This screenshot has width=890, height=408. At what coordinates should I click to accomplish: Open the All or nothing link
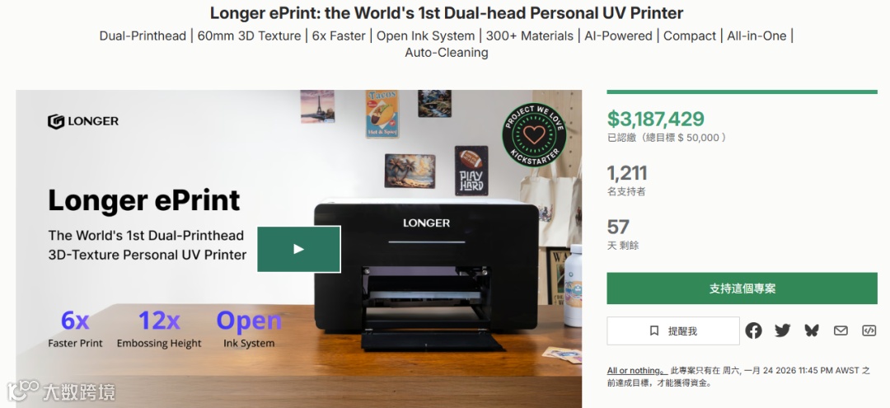pyautogui.click(x=637, y=371)
